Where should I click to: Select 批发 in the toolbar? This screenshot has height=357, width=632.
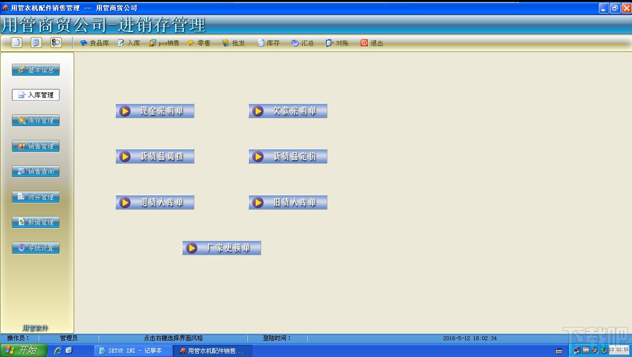click(233, 43)
